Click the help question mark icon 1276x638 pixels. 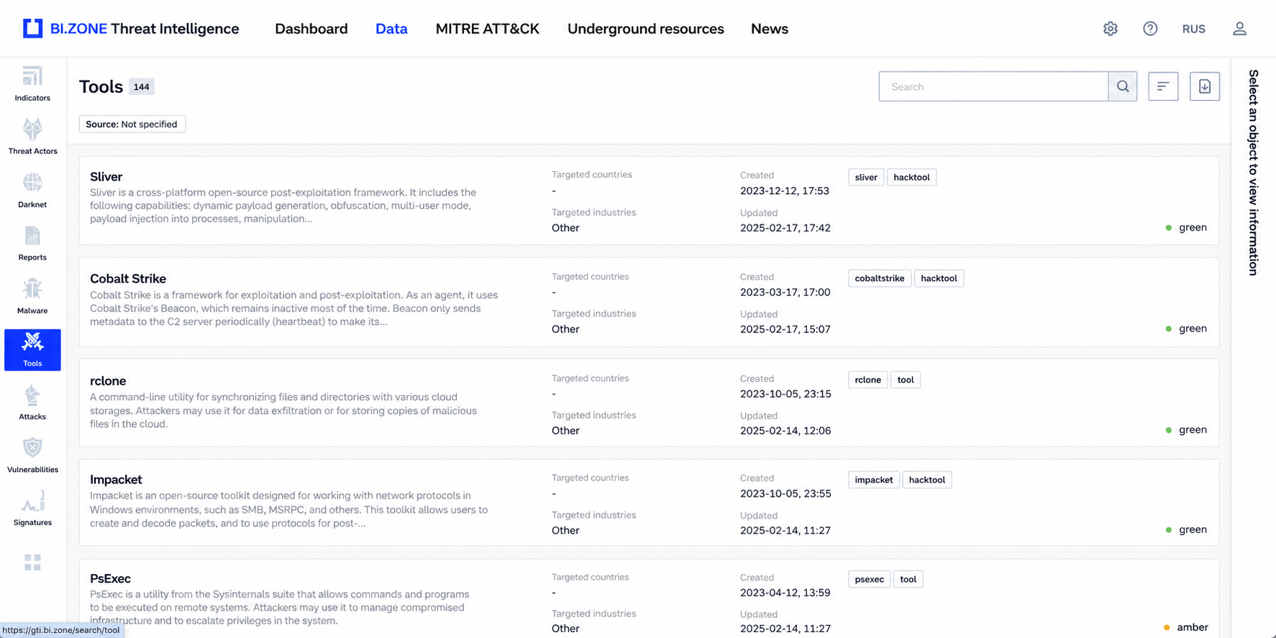pyautogui.click(x=1150, y=29)
